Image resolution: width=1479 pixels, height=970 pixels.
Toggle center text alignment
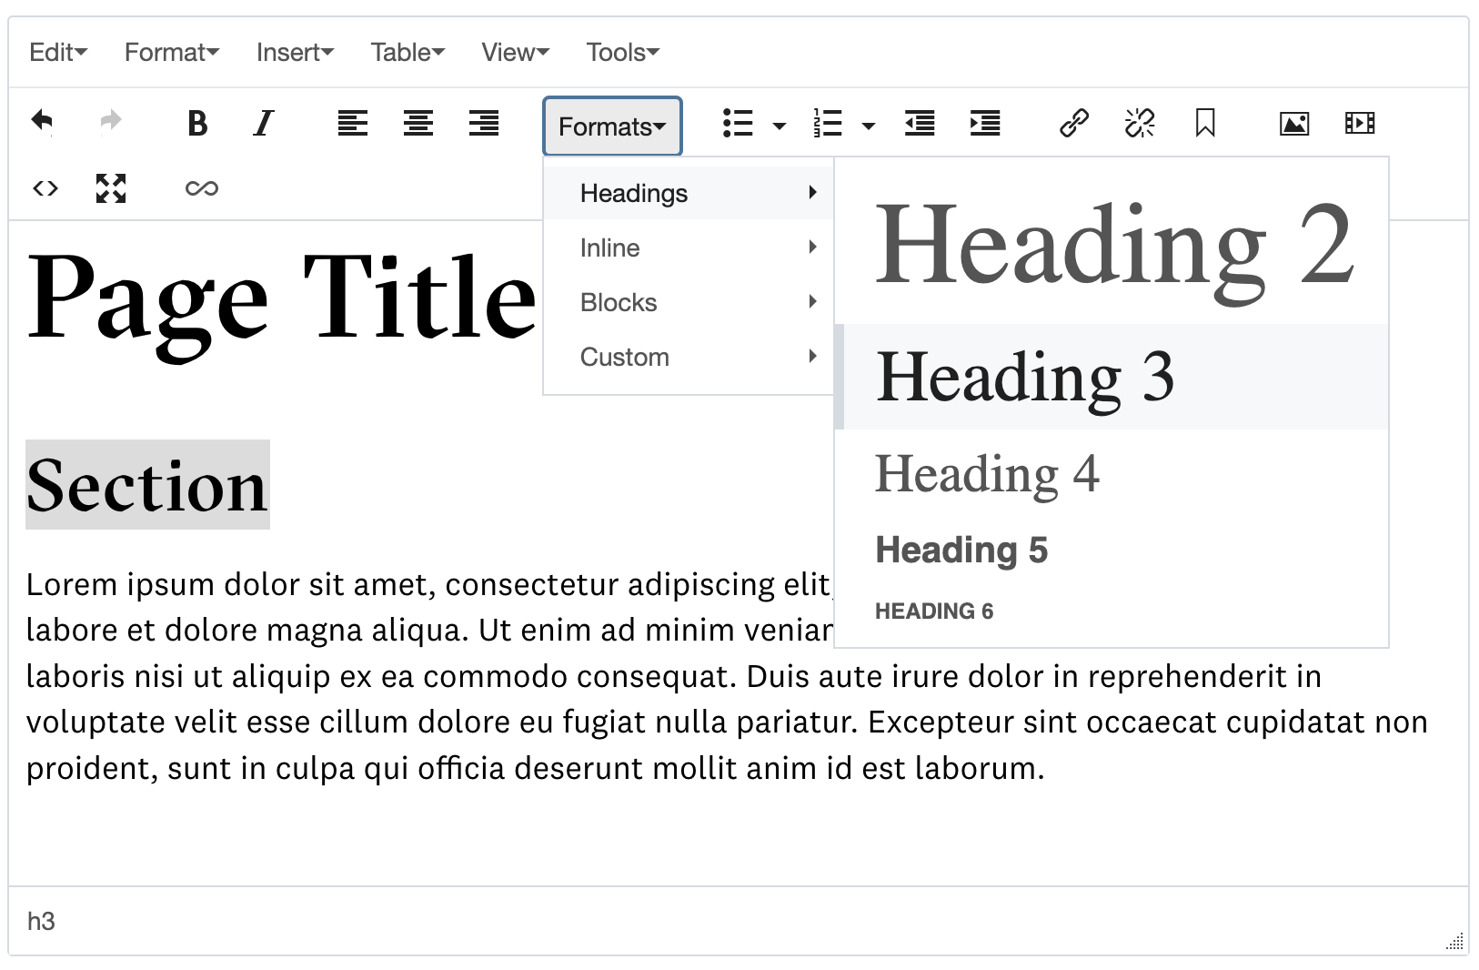(418, 124)
